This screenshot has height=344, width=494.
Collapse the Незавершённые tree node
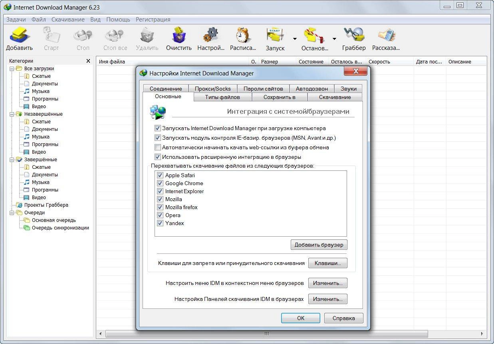[x=12, y=114]
